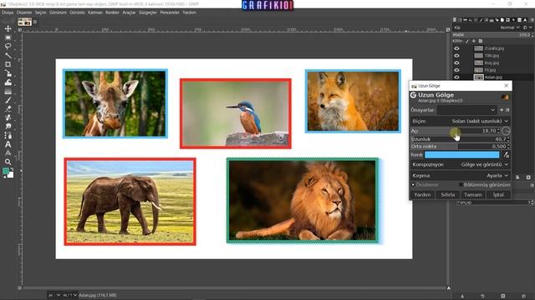Open the Dosya menu
535x300 pixels.
pyautogui.click(x=8, y=12)
